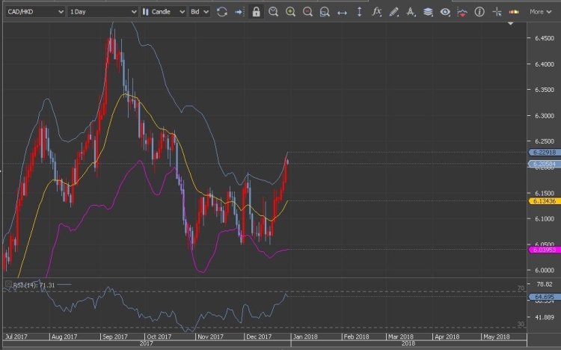
Task: Expand the 1 Day timeframe dropdown
Action: (102, 12)
